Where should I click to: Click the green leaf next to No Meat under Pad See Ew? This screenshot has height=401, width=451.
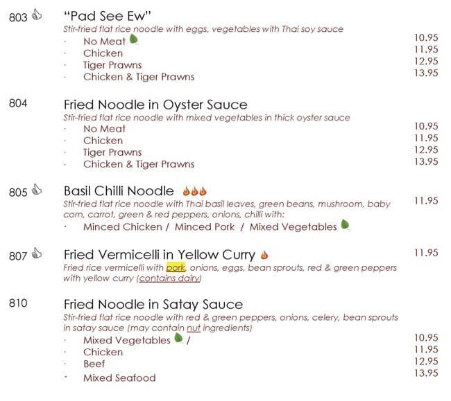click(134, 40)
